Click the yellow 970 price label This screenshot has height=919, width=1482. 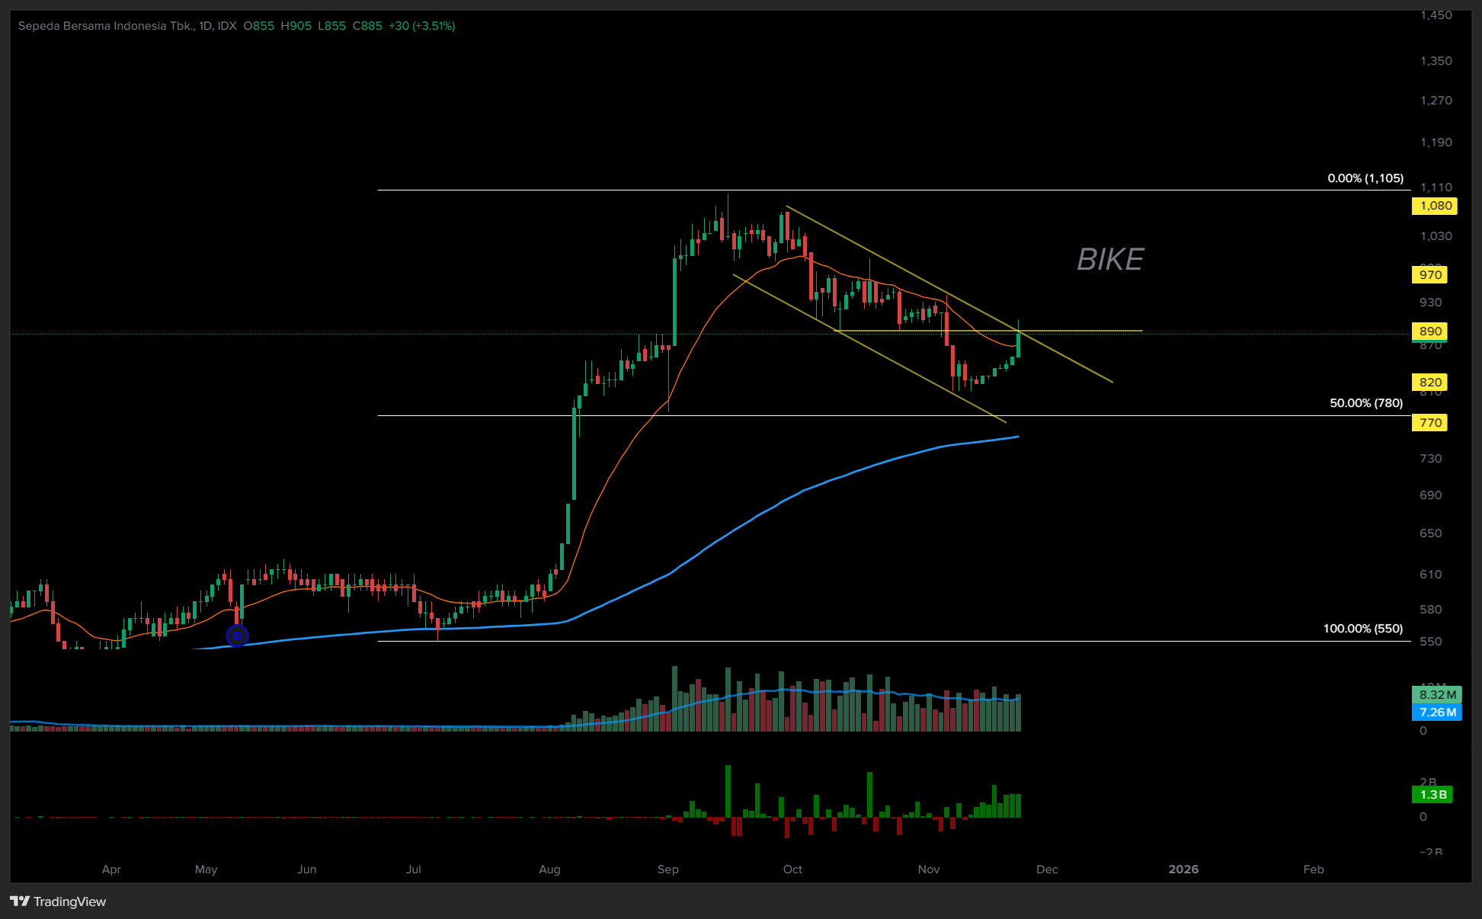[1429, 275]
